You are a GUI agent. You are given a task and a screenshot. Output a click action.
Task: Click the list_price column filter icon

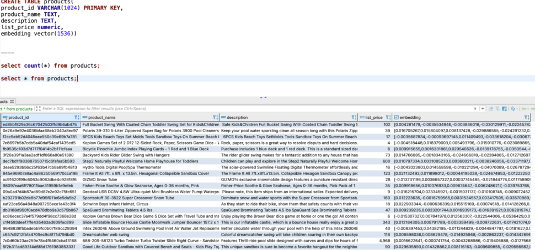click(x=387, y=117)
